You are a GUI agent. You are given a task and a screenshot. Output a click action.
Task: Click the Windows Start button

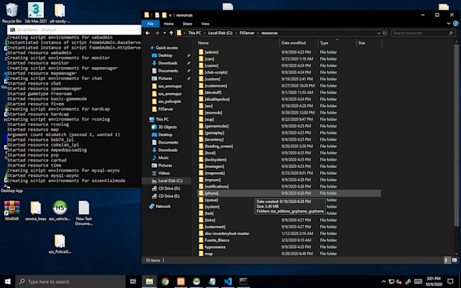pos(7,281)
